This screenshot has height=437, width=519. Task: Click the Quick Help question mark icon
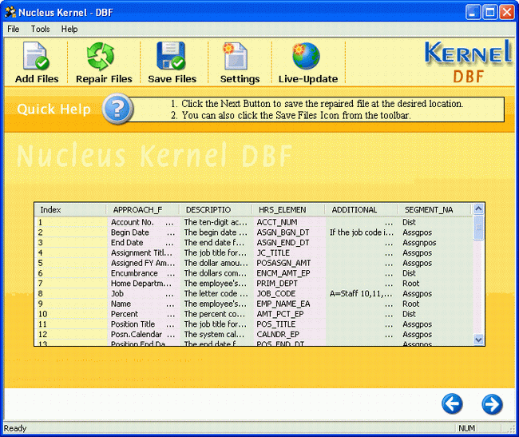[117, 109]
